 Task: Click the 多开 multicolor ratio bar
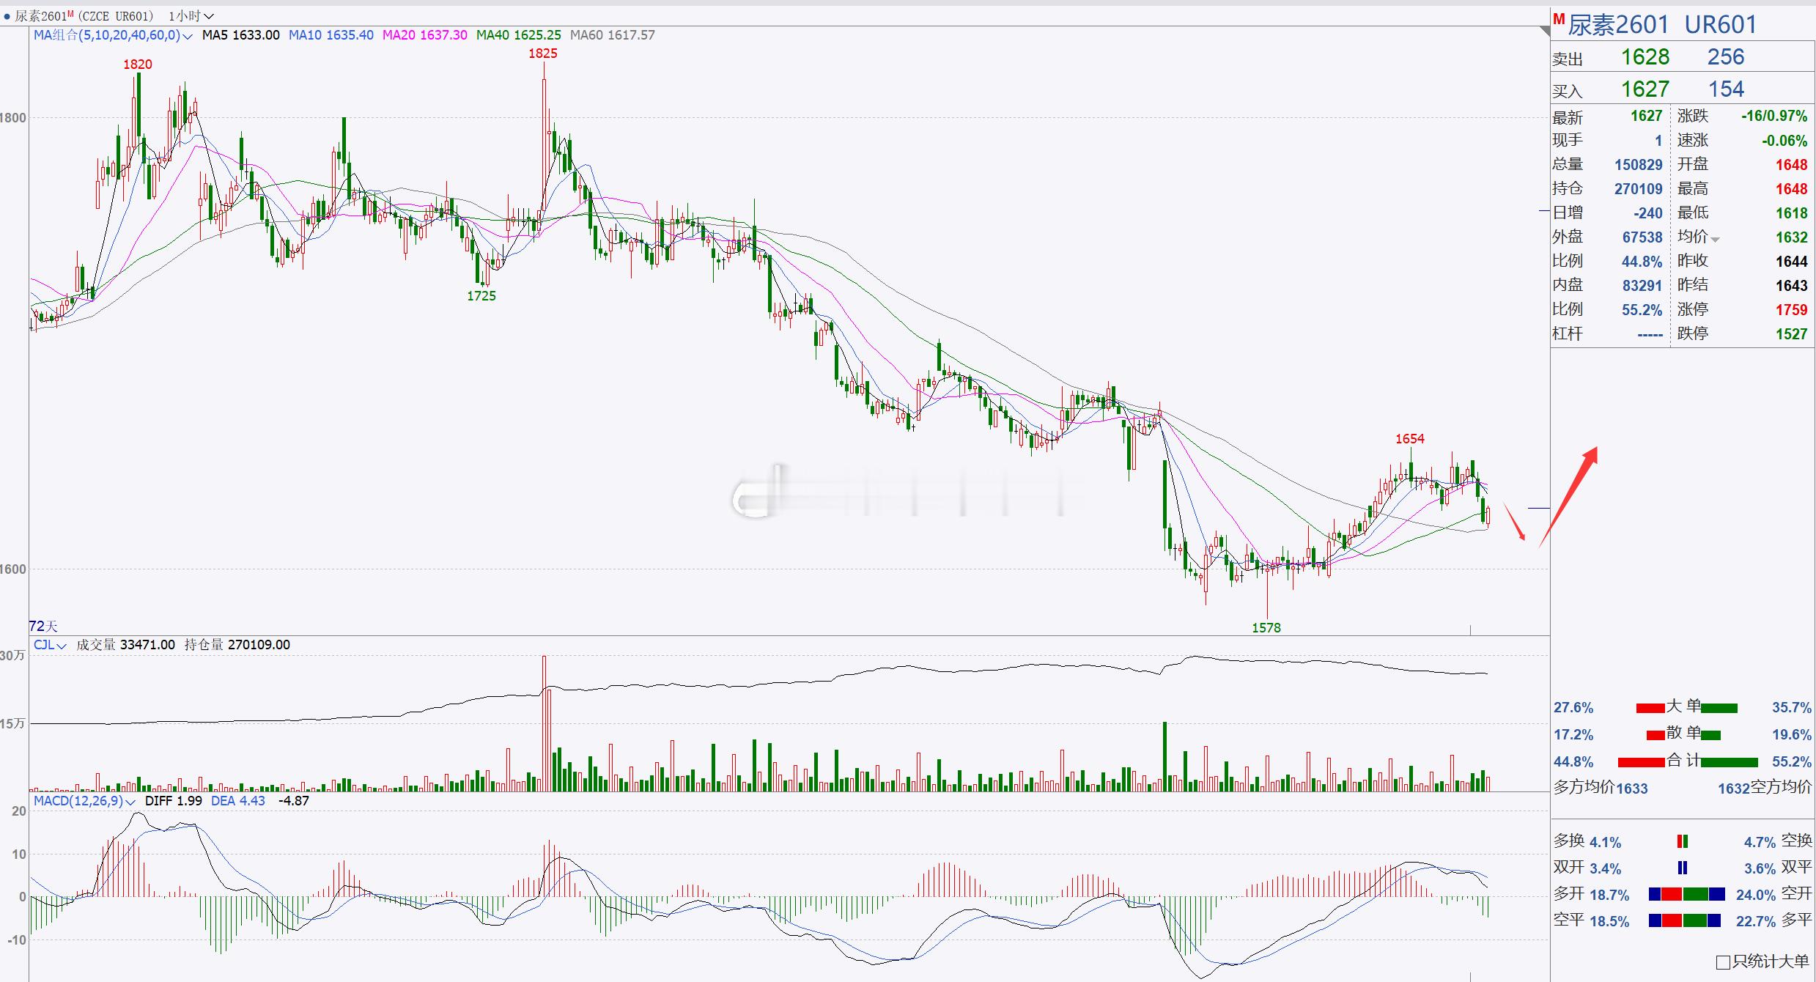pos(1686,894)
